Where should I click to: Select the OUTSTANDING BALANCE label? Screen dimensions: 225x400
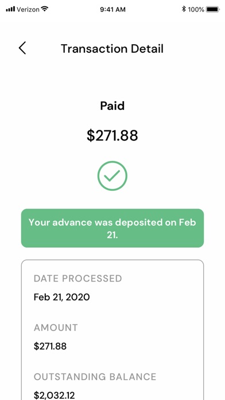pyautogui.click(x=95, y=377)
